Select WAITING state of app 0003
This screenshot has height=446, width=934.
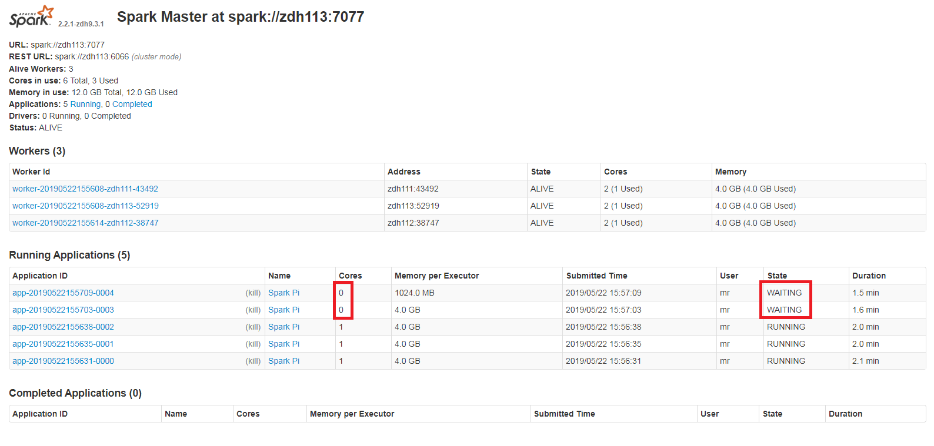(x=784, y=310)
